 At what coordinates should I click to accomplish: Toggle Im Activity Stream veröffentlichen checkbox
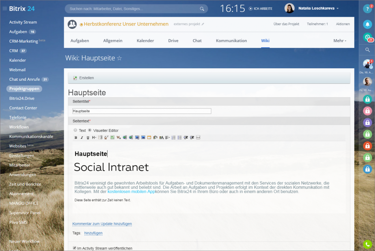click(x=75, y=248)
